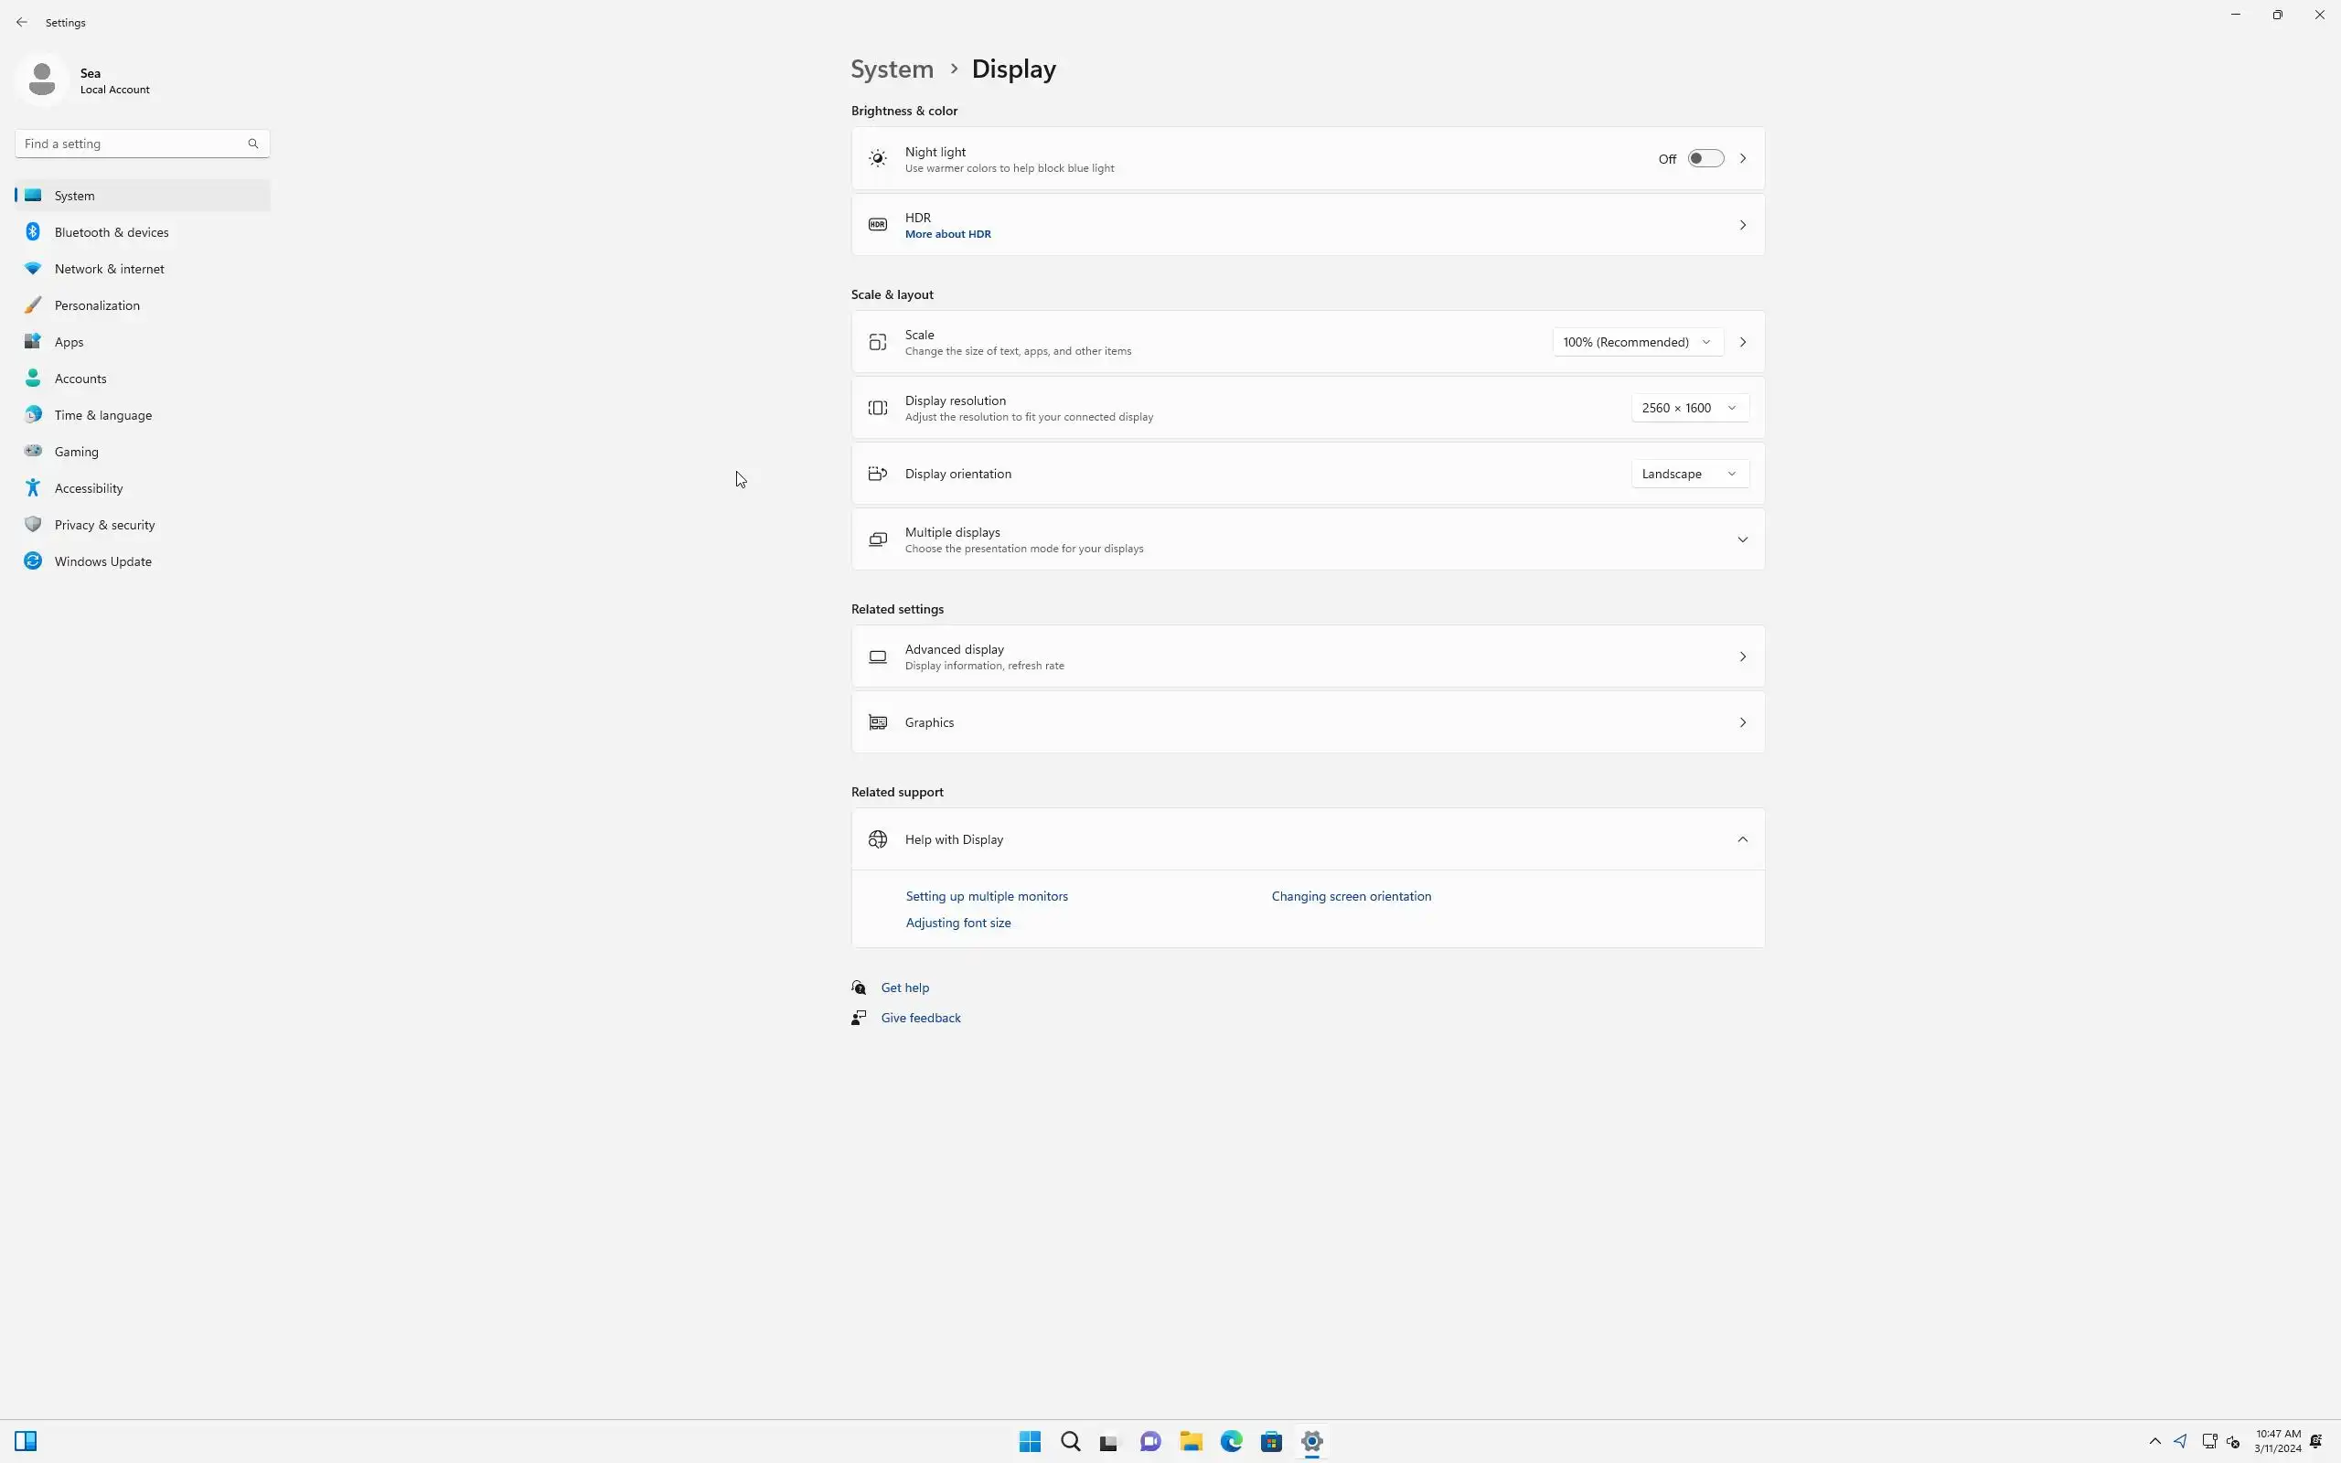
Task: Click the Find a setting search field
Action: coord(131,144)
